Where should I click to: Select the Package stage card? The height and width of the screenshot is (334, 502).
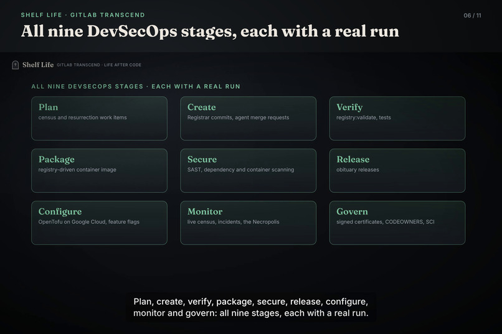99,170
